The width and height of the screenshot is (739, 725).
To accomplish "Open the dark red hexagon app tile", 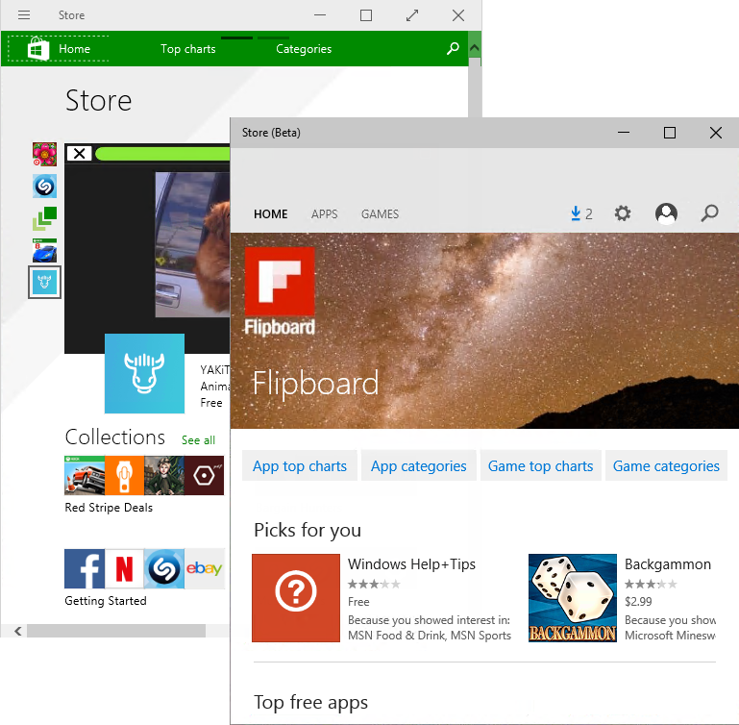I will (204, 475).
